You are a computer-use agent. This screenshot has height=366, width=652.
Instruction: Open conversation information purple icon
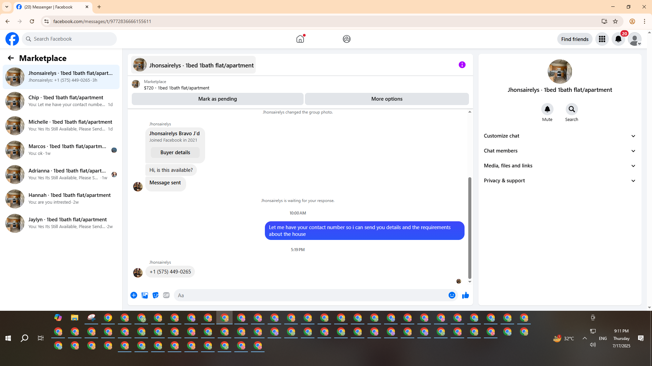pos(462,65)
